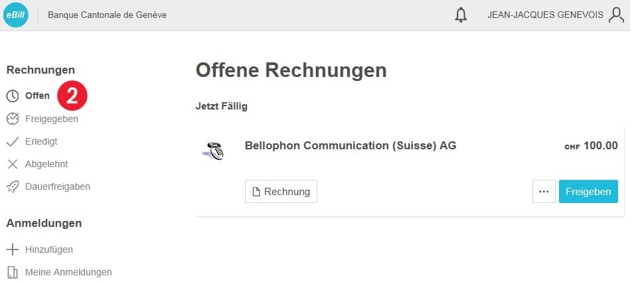632x284 pixels.
Task: Go to Freigegeben invoices
Action: 52,119
